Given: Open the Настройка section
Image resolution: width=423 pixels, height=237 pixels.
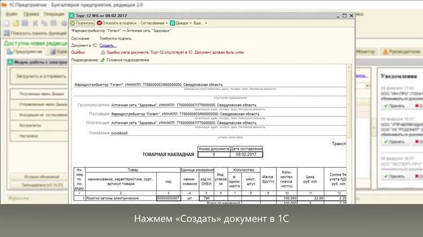Looking at the screenshot, I should coord(39,136).
